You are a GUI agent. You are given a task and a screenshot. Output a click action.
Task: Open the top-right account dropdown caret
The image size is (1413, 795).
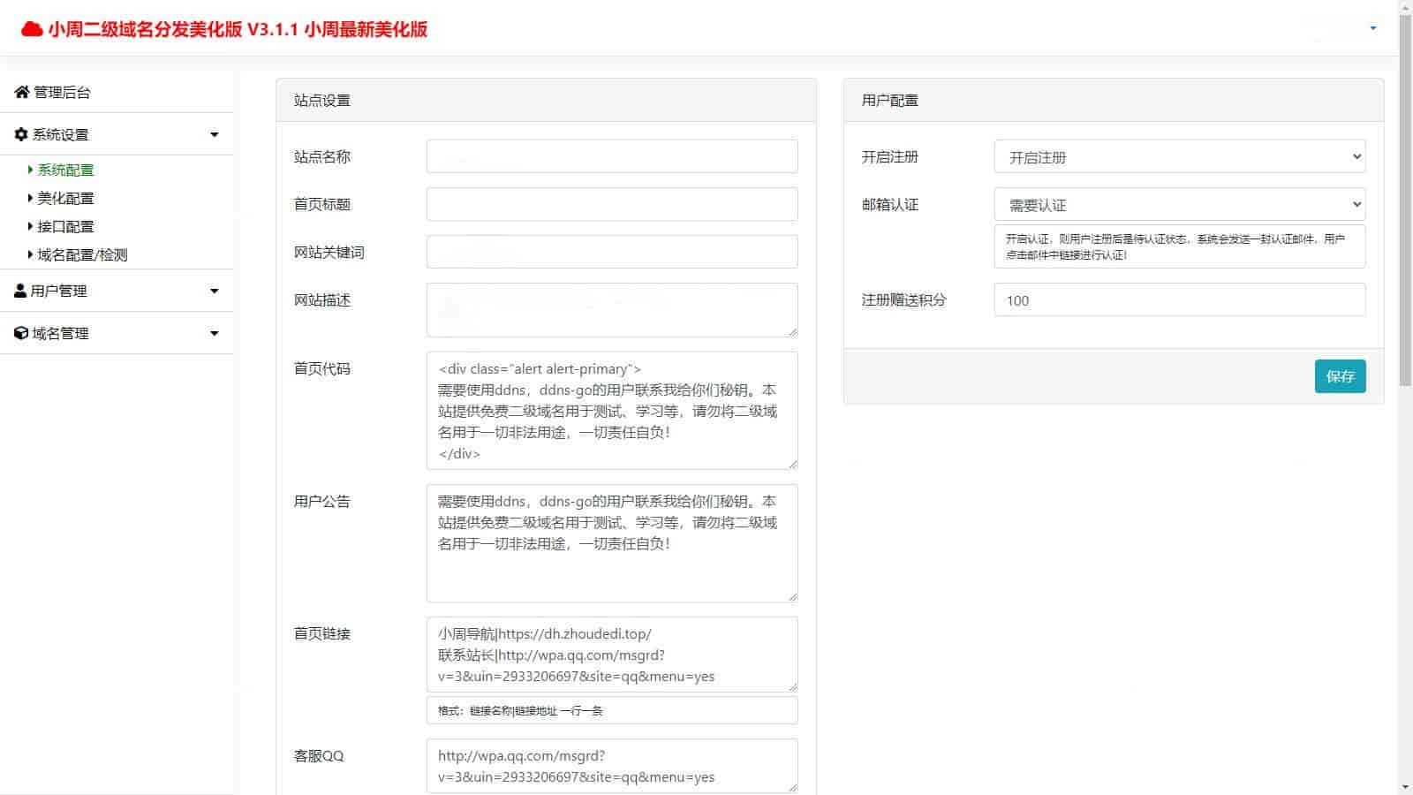(1372, 28)
